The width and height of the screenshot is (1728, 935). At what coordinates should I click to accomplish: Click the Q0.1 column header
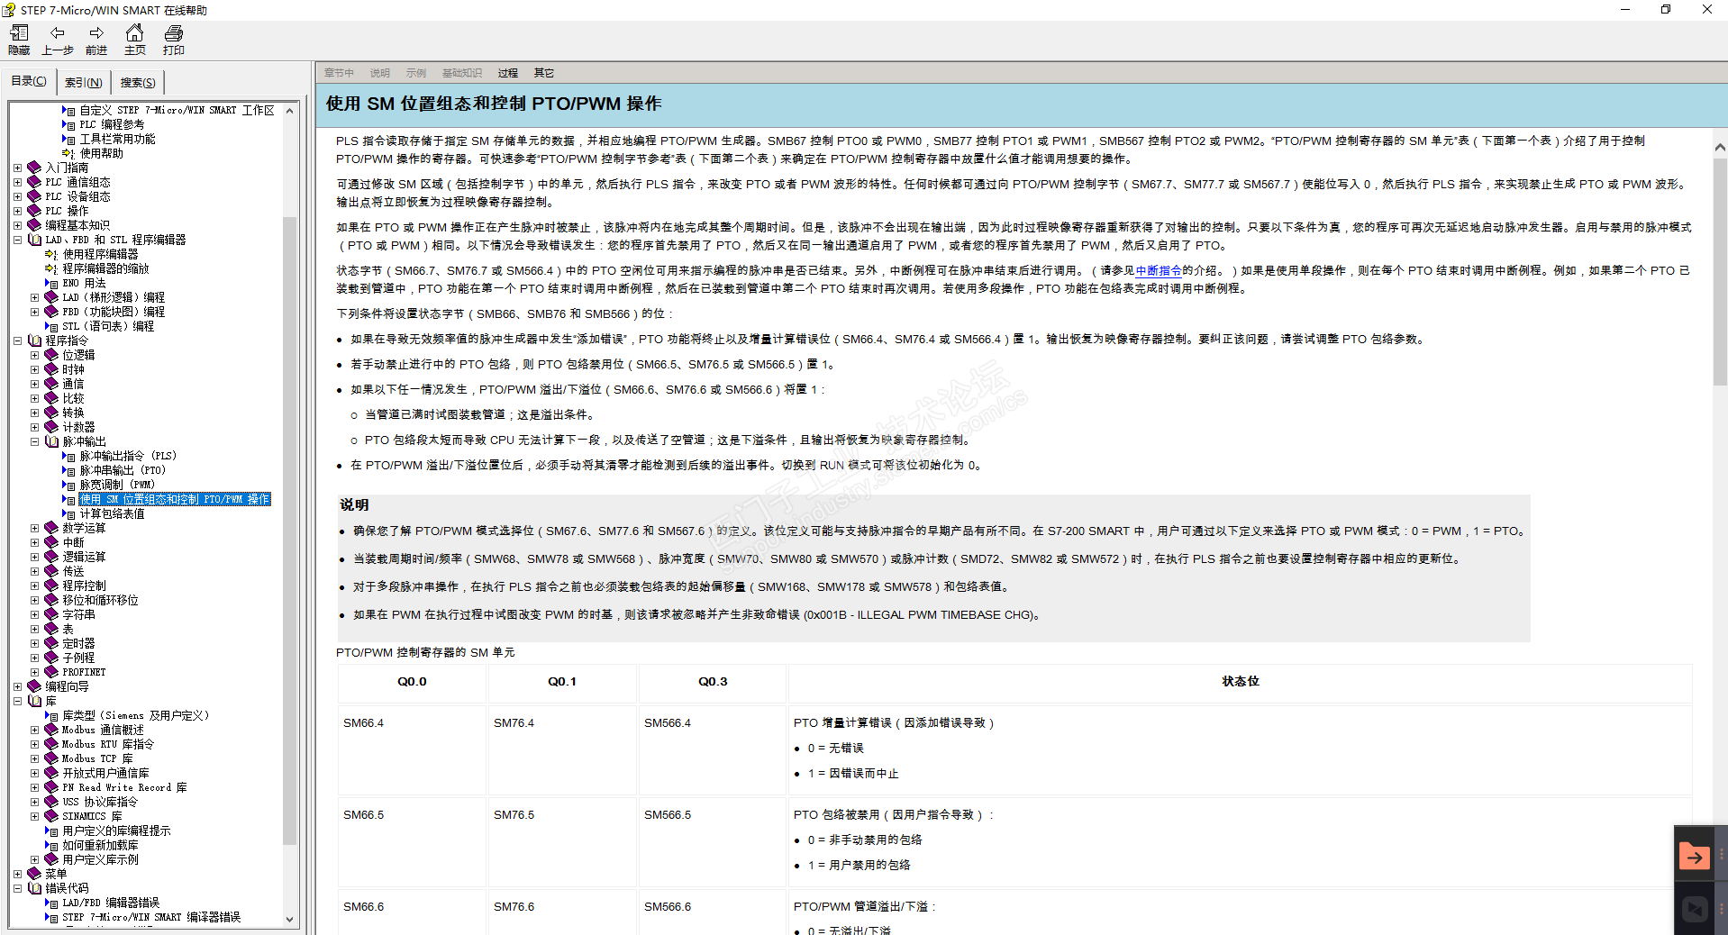pos(562,682)
